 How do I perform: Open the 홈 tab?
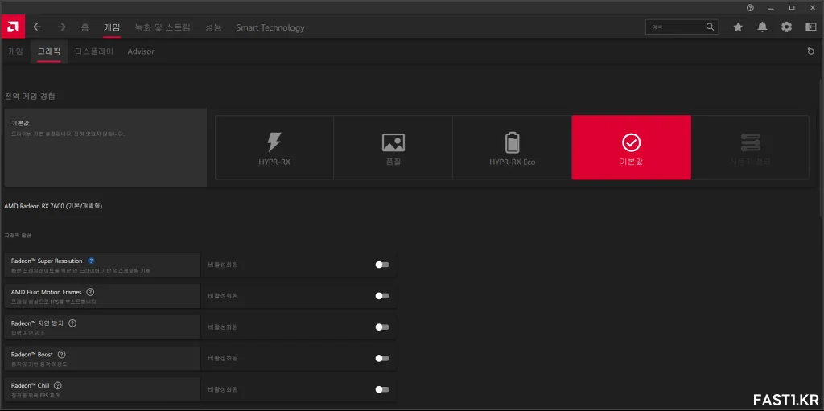(85, 27)
